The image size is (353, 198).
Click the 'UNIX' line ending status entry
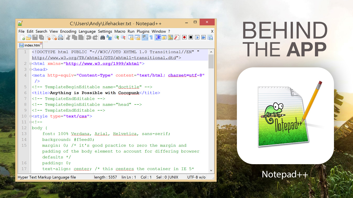coord(174,177)
